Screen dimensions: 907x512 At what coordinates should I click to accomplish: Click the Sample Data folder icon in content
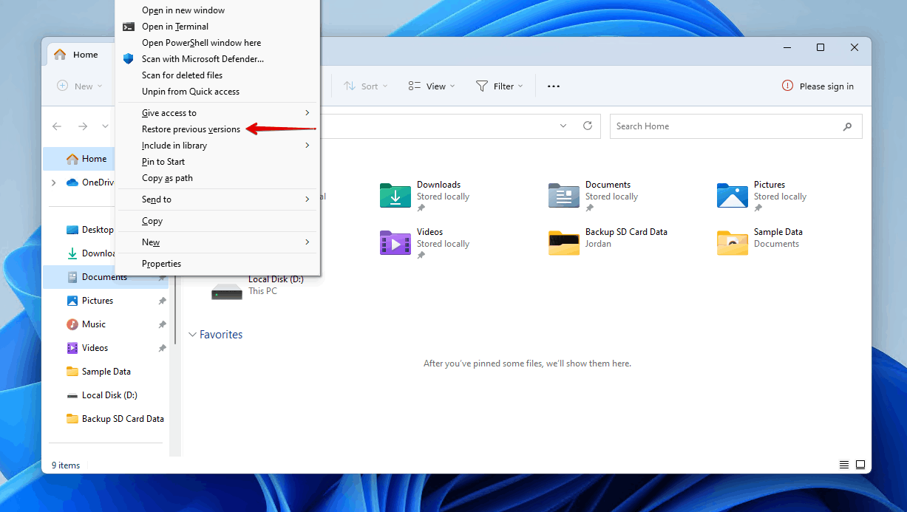click(x=733, y=243)
